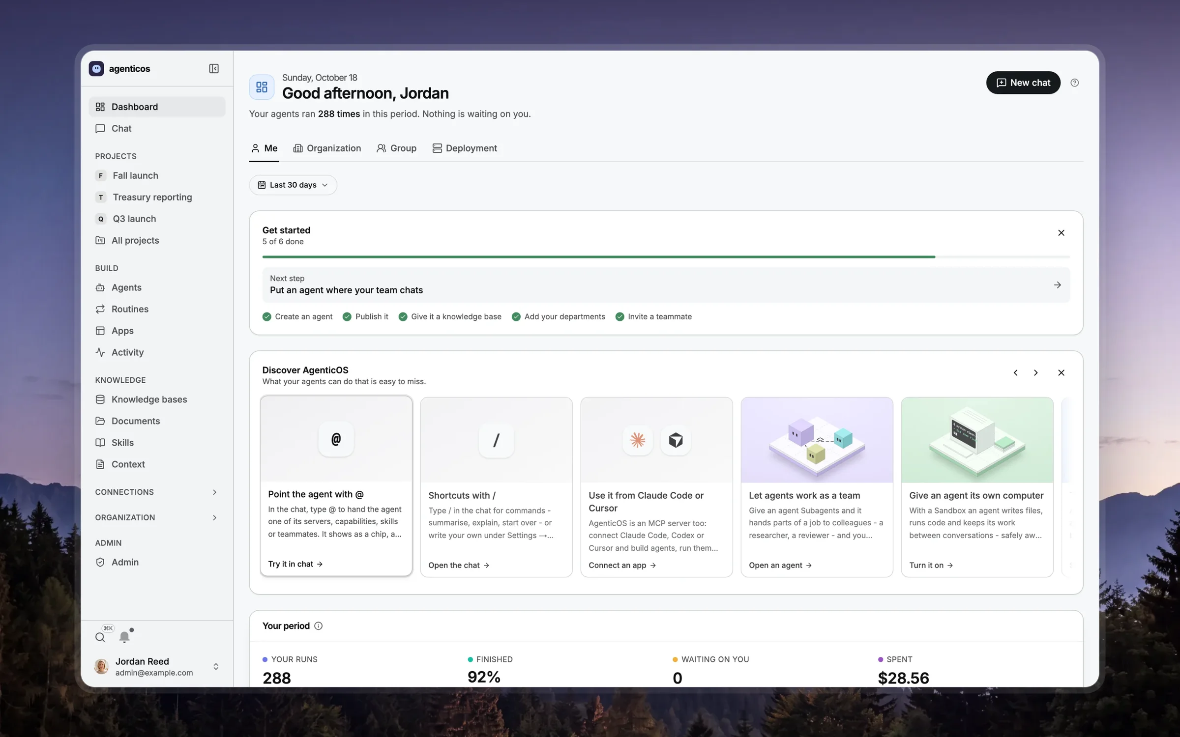This screenshot has width=1180, height=737.
Task: Open the notifications bell
Action: [124, 637]
